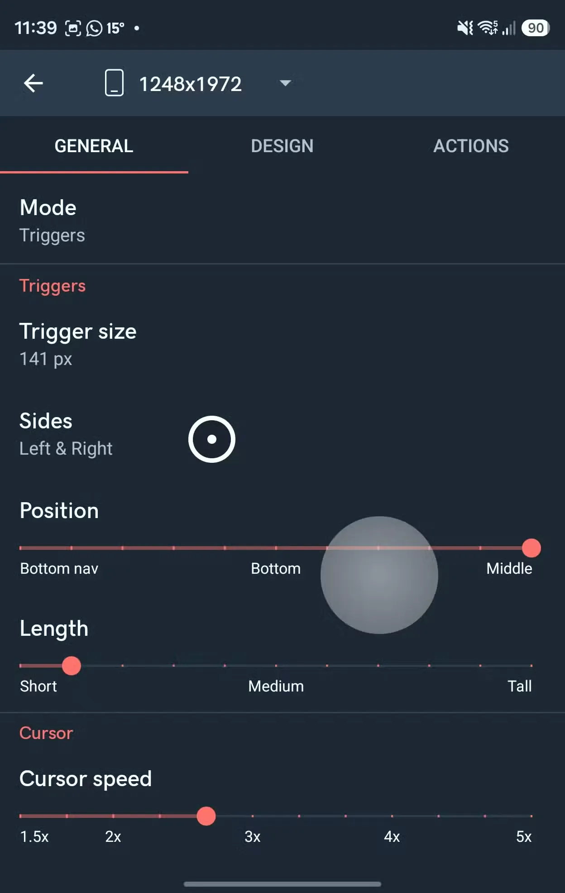Tap the battery level indicator
Image resolution: width=565 pixels, height=893 pixels.
536,28
